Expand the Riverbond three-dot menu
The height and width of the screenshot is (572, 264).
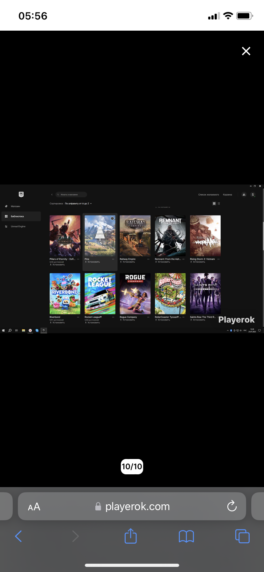coord(78,317)
